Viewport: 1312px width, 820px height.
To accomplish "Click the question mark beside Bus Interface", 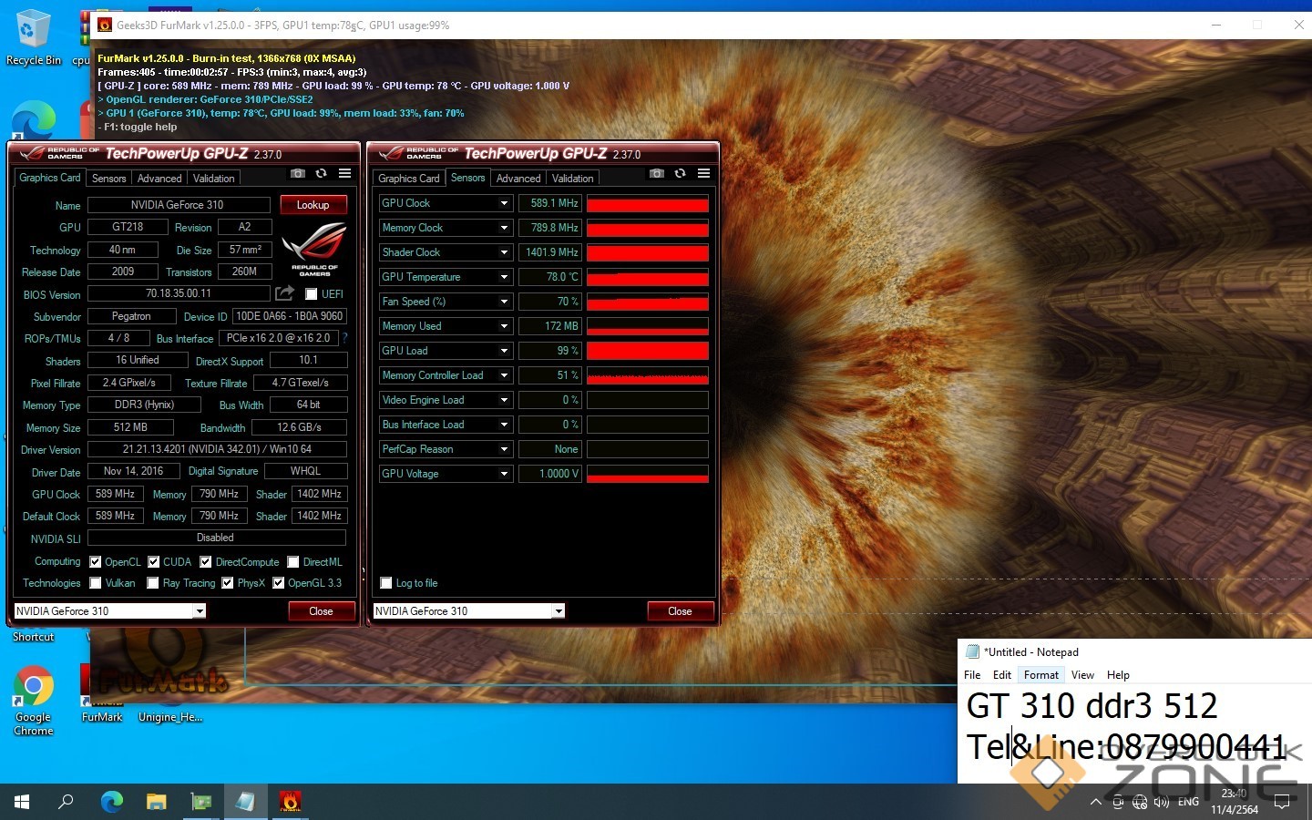I will coord(344,338).
